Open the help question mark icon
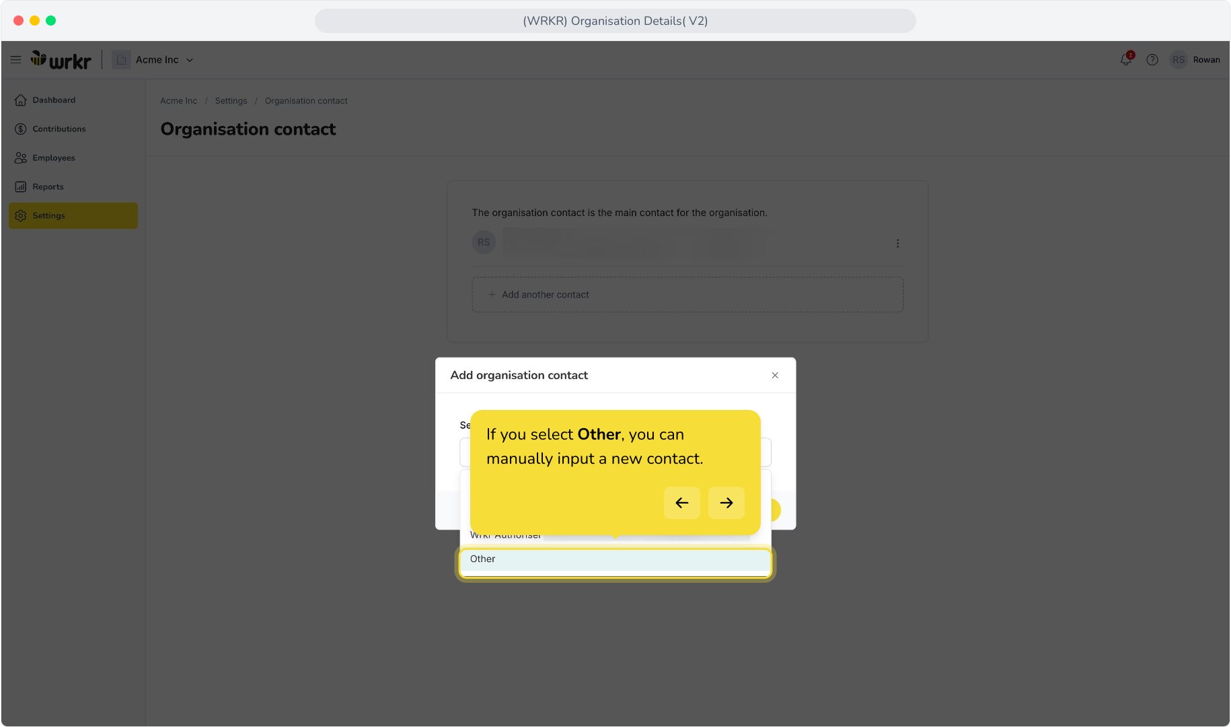This screenshot has height=727, width=1231. point(1152,60)
